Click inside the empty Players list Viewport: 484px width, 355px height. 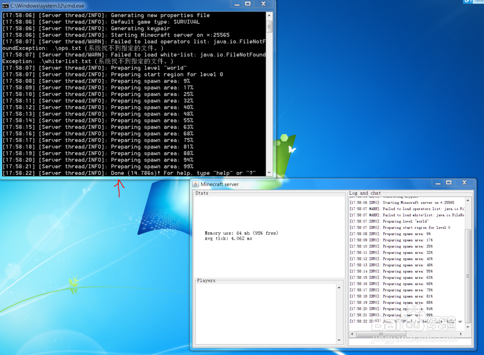(266, 314)
